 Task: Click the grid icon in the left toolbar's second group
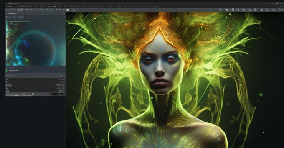[19, 10]
